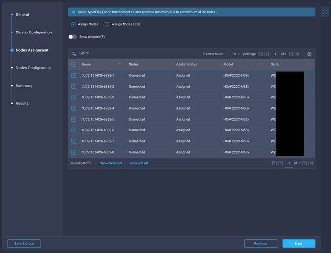
Task: Open the info help icon at top right
Action: click(x=325, y=12)
